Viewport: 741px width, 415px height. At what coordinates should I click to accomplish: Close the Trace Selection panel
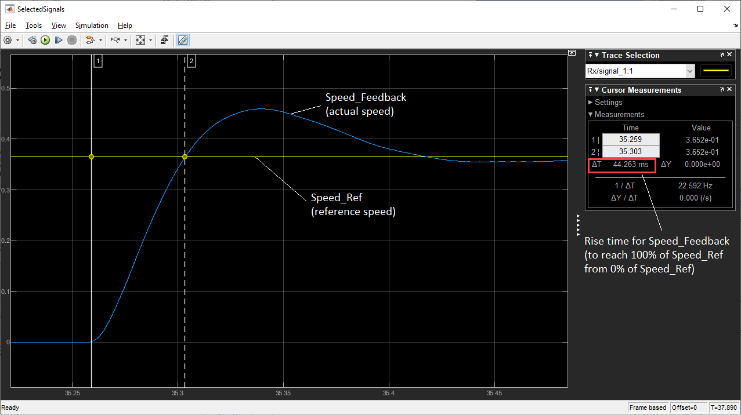[731, 55]
